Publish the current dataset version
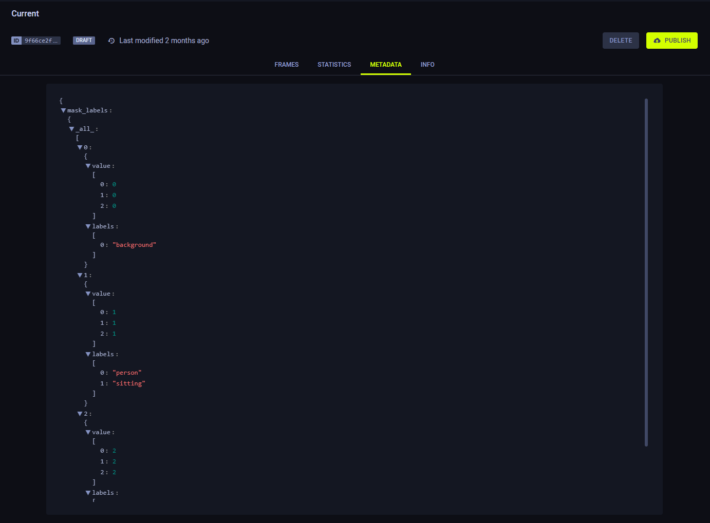 click(671, 41)
